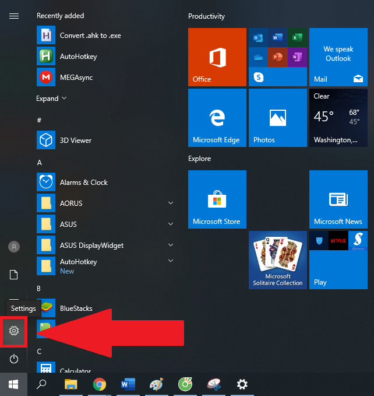The height and width of the screenshot is (396, 374).
Task: Open Alarms & Clock from app list
Action: tap(83, 183)
